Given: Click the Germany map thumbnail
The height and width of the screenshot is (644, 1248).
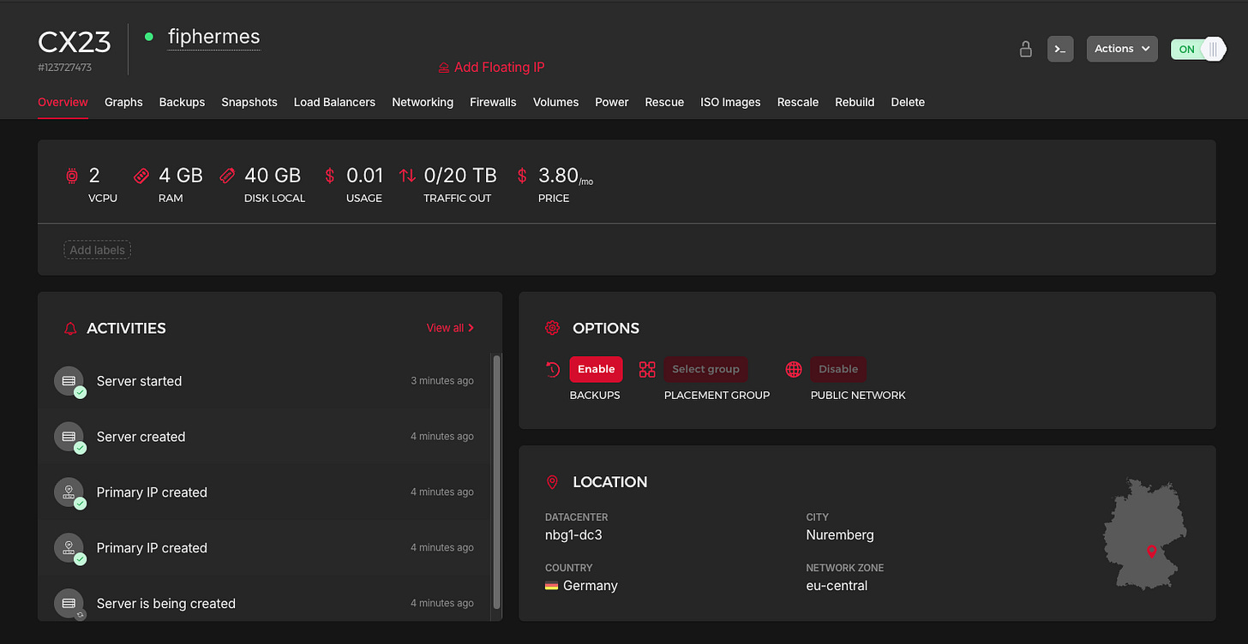Looking at the screenshot, I should point(1145,534).
